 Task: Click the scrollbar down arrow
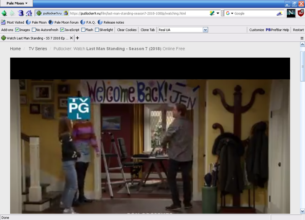(302, 211)
